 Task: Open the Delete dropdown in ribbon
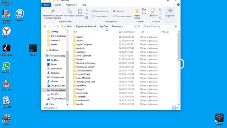pyautogui.click(x=119, y=11)
